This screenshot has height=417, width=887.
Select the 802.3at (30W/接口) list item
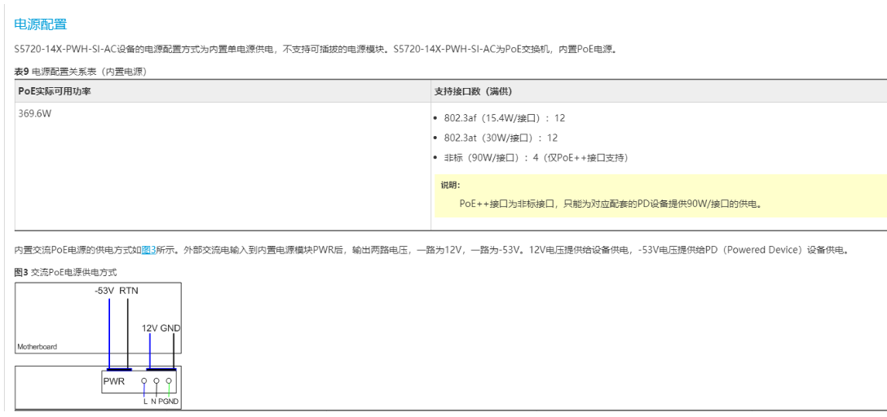click(501, 138)
